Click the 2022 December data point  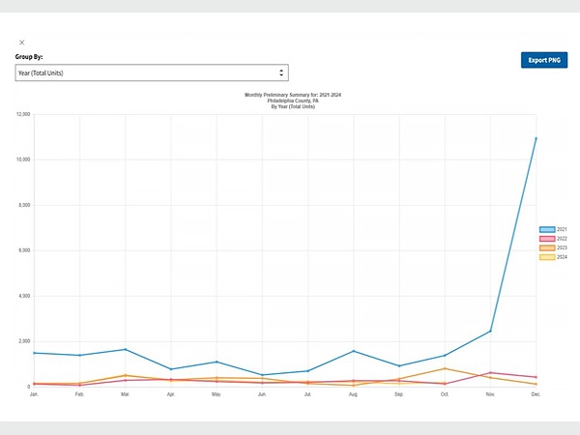(536, 377)
